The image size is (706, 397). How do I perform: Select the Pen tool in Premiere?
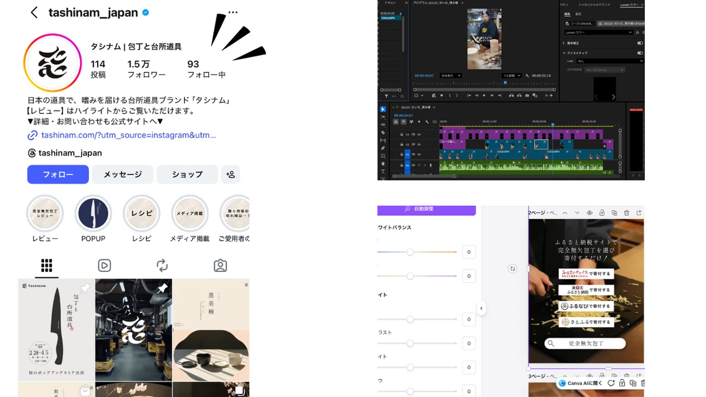[383, 148]
